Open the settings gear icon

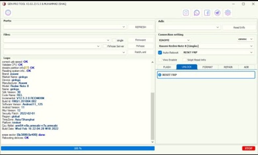pos(228,13)
